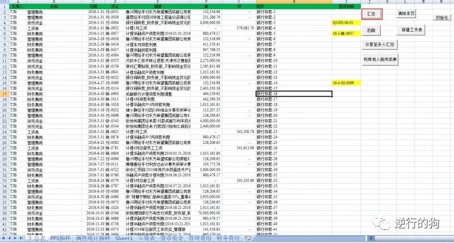
Task: Open the 货币资金 sheet tab
Action: click(172, 238)
